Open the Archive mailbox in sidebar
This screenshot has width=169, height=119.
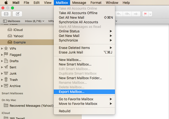tap(15, 86)
